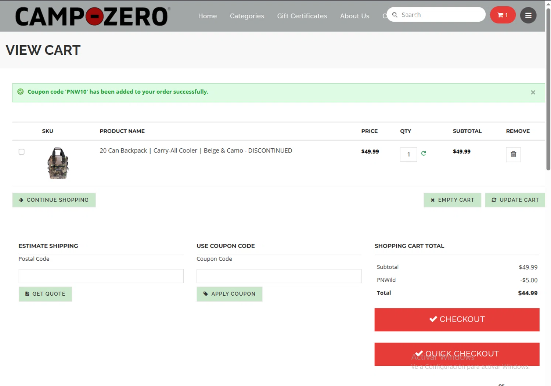The image size is (551, 386).
Task: Click the quantity field showing 1
Action: (408, 154)
